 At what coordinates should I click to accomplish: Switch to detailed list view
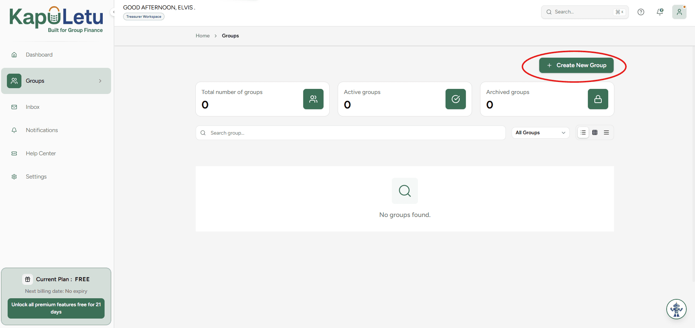click(583, 133)
